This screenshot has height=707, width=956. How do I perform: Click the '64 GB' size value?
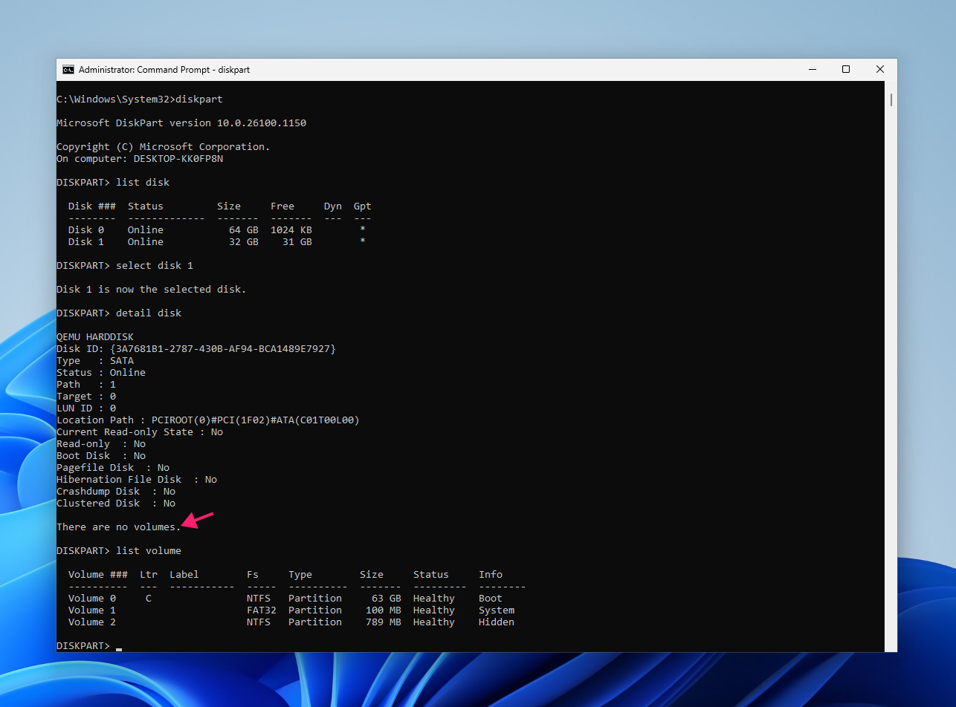[244, 229]
